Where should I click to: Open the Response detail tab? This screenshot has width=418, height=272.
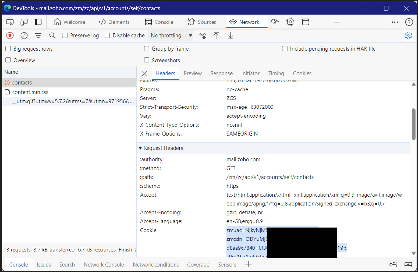[x=221, y=73]
